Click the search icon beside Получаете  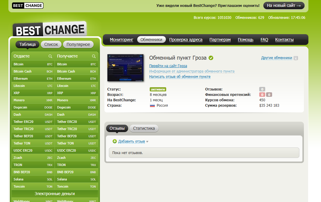tap(94, 56)
